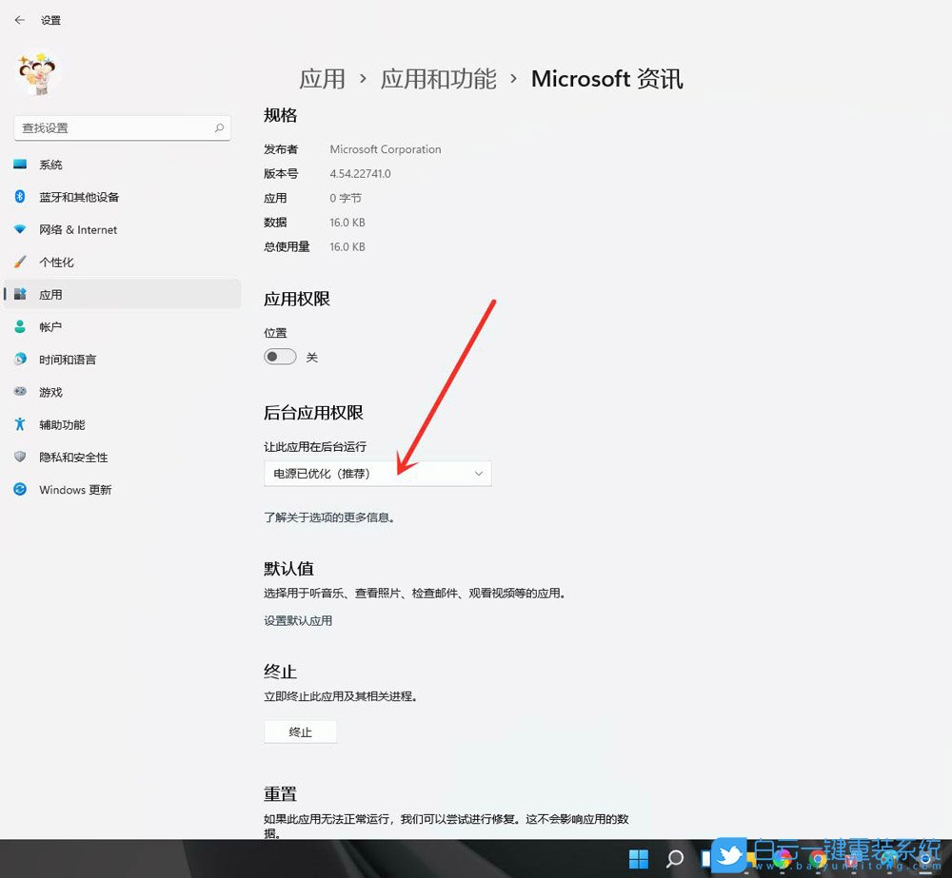Screen dimensions: 952x878
Task: Click the user avatar picture
Action: pyautogui.click(x=36, y=71)
